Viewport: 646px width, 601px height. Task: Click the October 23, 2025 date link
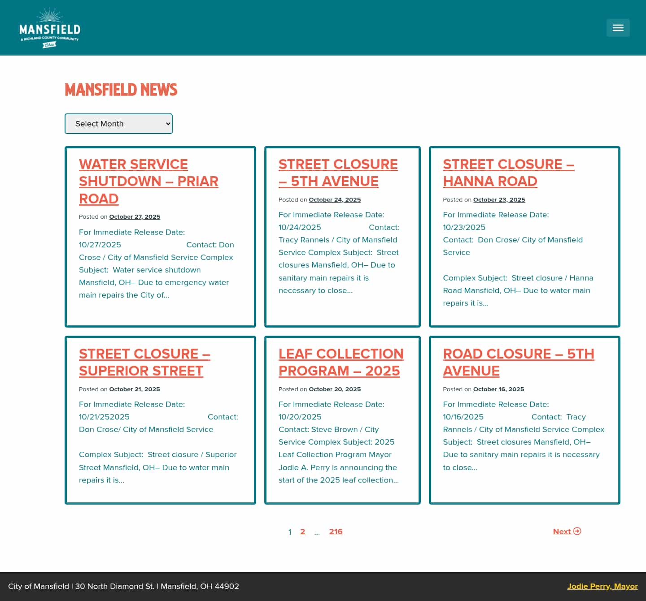pyautogui.click(x=499, y=199)
